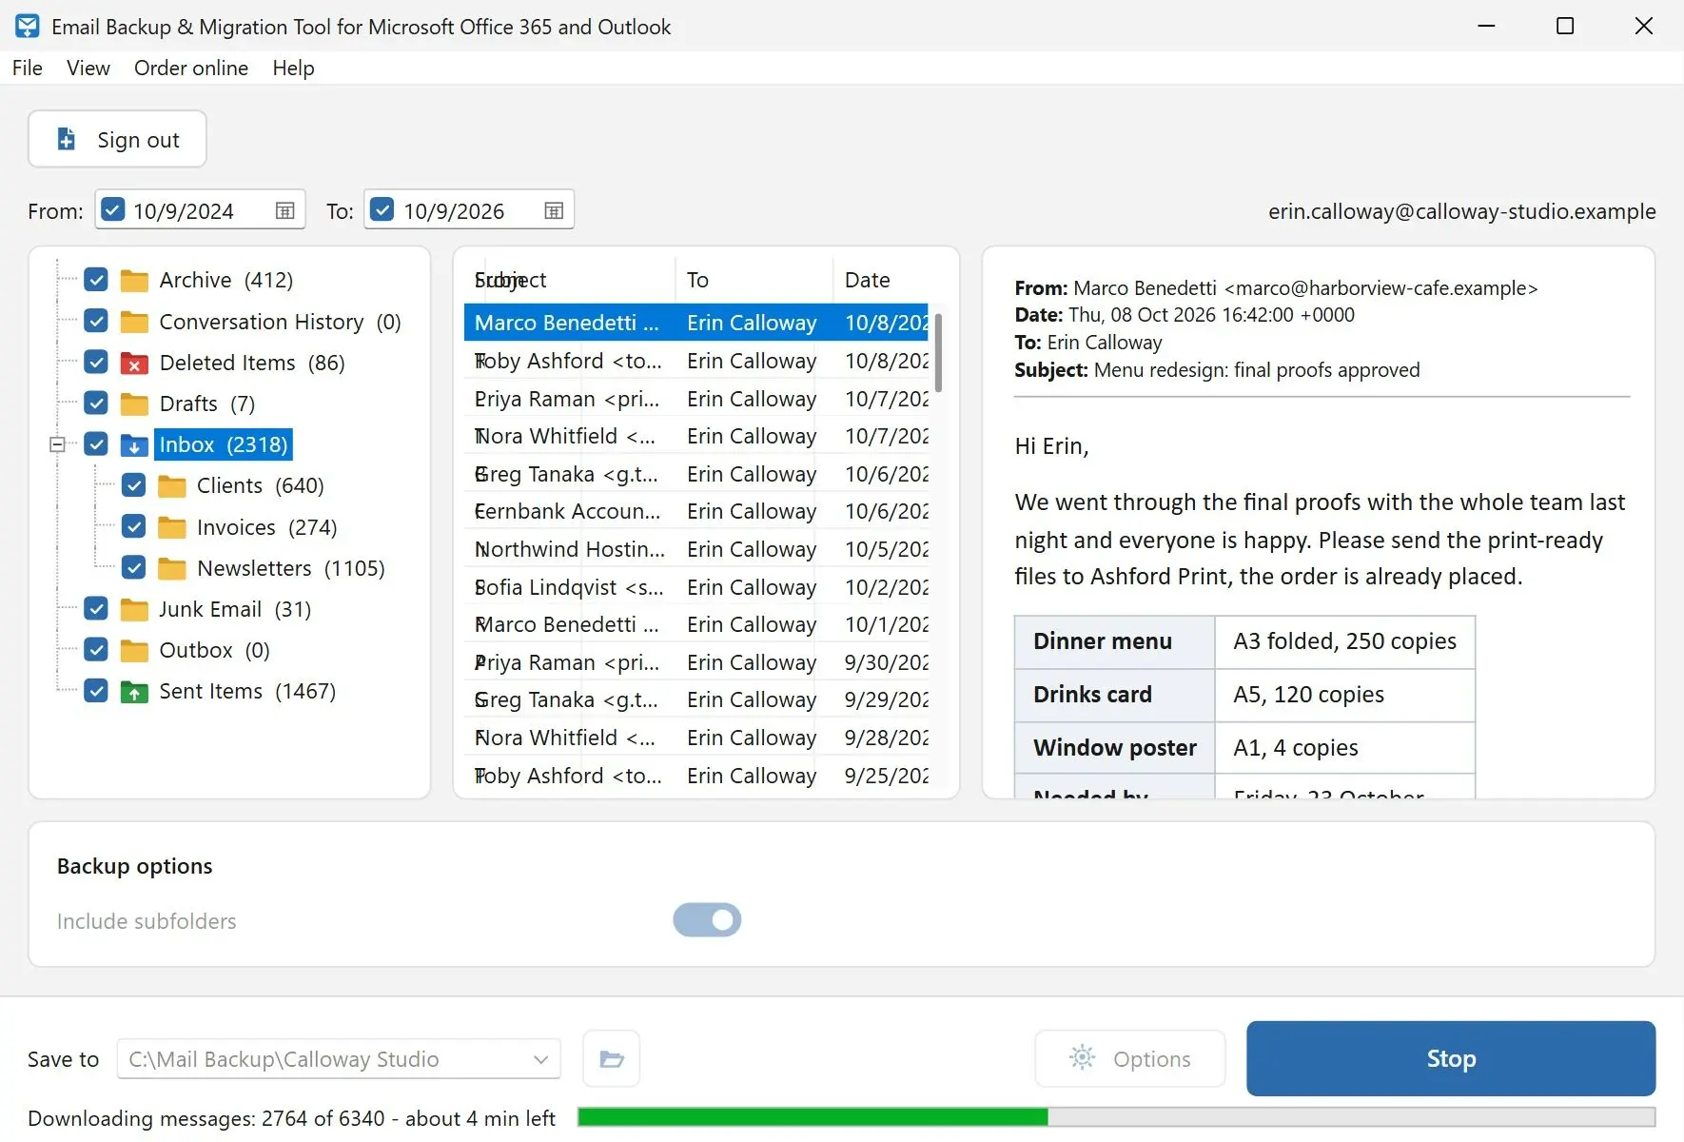Open the Order online menu
The image size is (1684, 1142).
pyautogui.click(x=191, y=68)
